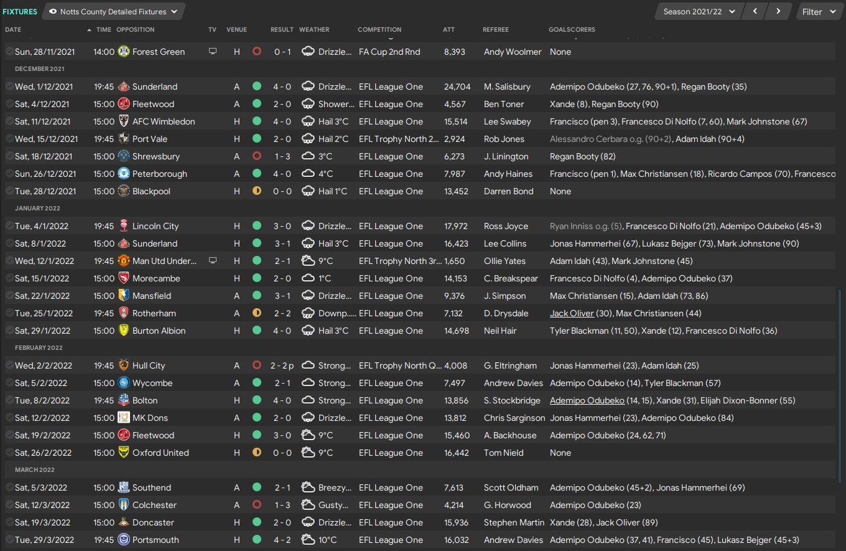Click Sunderland badge on 1/12/2021 fixture

[124, 87]
